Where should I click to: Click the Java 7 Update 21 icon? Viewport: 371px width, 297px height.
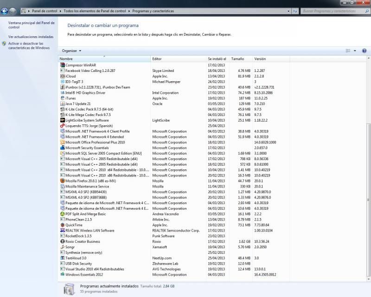[x=63, y=103]
